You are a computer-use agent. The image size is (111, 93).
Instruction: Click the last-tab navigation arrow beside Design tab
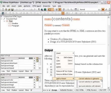pyautogui.click(x=50, y=90)
